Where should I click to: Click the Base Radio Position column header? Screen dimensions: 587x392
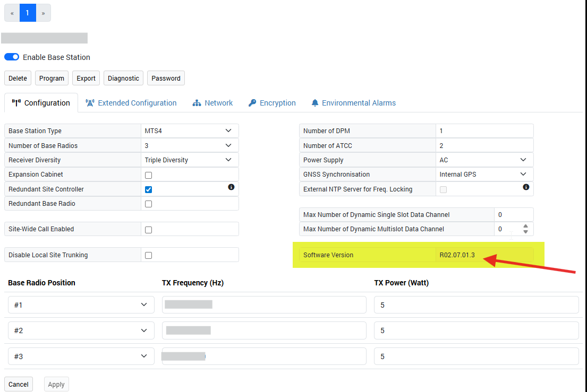[x=41, y=283]
